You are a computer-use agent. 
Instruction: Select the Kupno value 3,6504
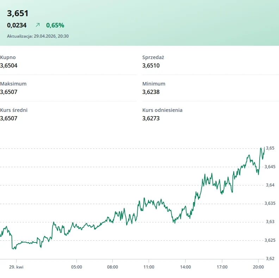tap(9, 65)
